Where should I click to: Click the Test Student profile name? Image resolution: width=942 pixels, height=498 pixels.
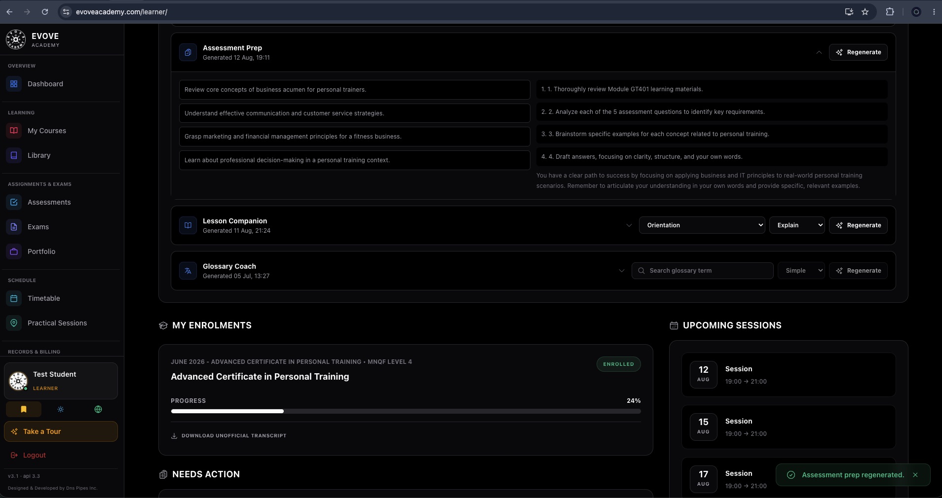coord(54,374)
